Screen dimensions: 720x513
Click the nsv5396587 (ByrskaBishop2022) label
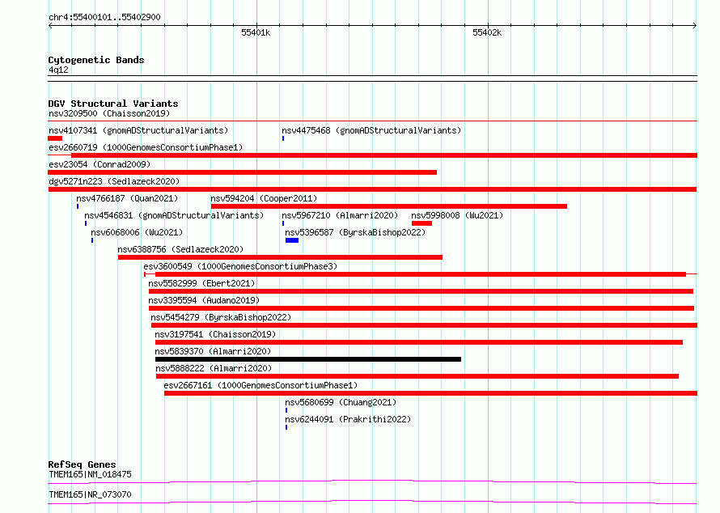click(355, 232)
